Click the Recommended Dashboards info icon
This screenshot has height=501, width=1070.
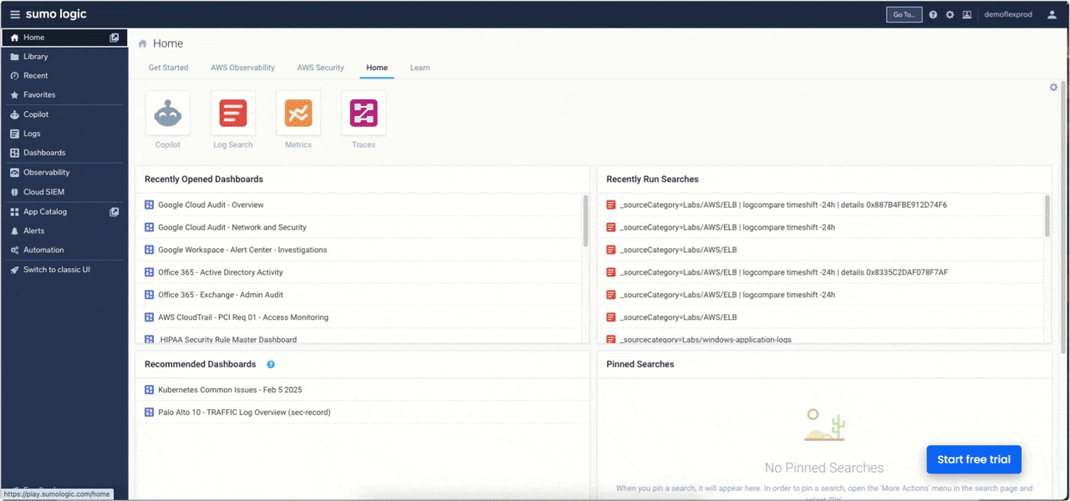point(271,365)
